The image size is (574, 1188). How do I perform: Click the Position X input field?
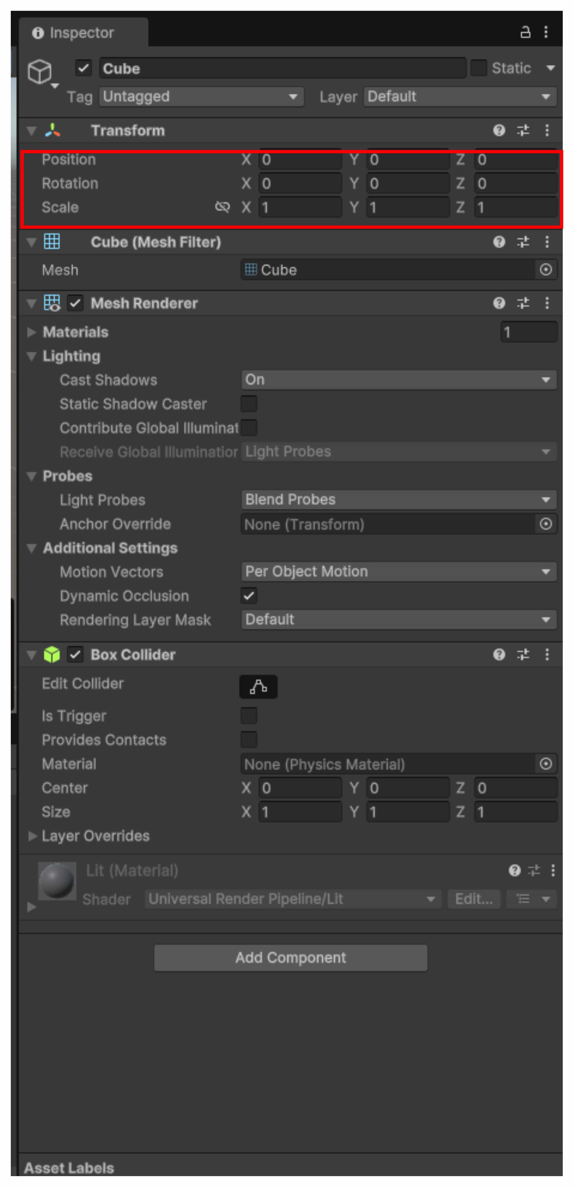300,160
